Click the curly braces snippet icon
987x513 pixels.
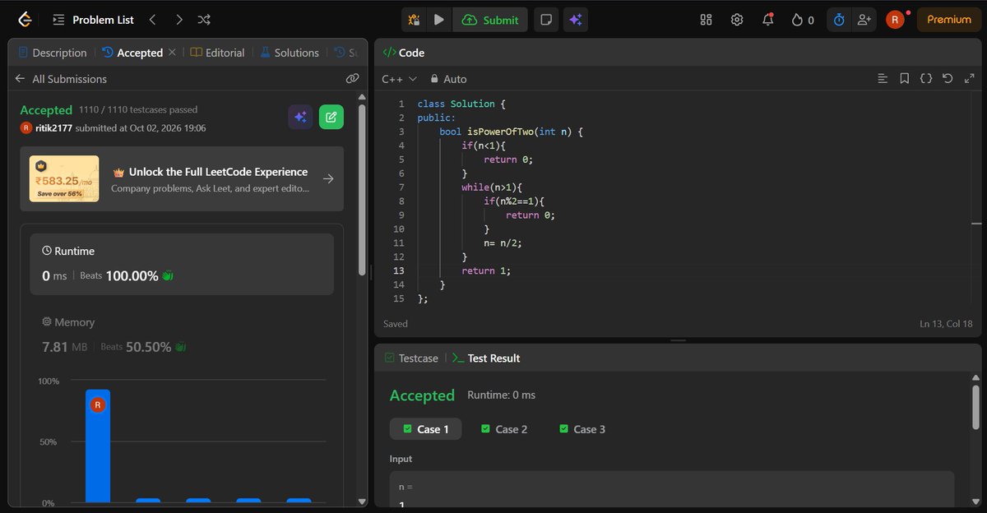(925, 79)
